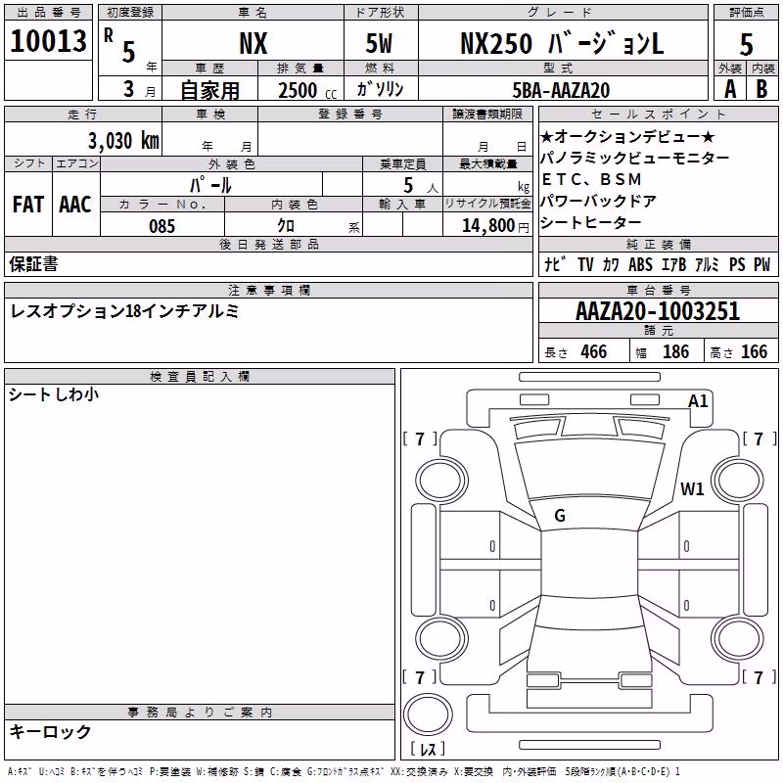The width and height of the screenshot is (783, 783).
Task: Select the lot number 10013
Action: pyautogui.click(x=48, y=41)
